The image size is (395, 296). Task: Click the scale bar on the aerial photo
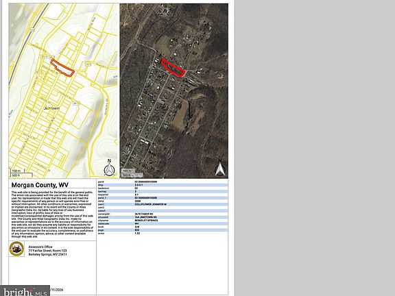pyautogui.click(x=132, y=173)
